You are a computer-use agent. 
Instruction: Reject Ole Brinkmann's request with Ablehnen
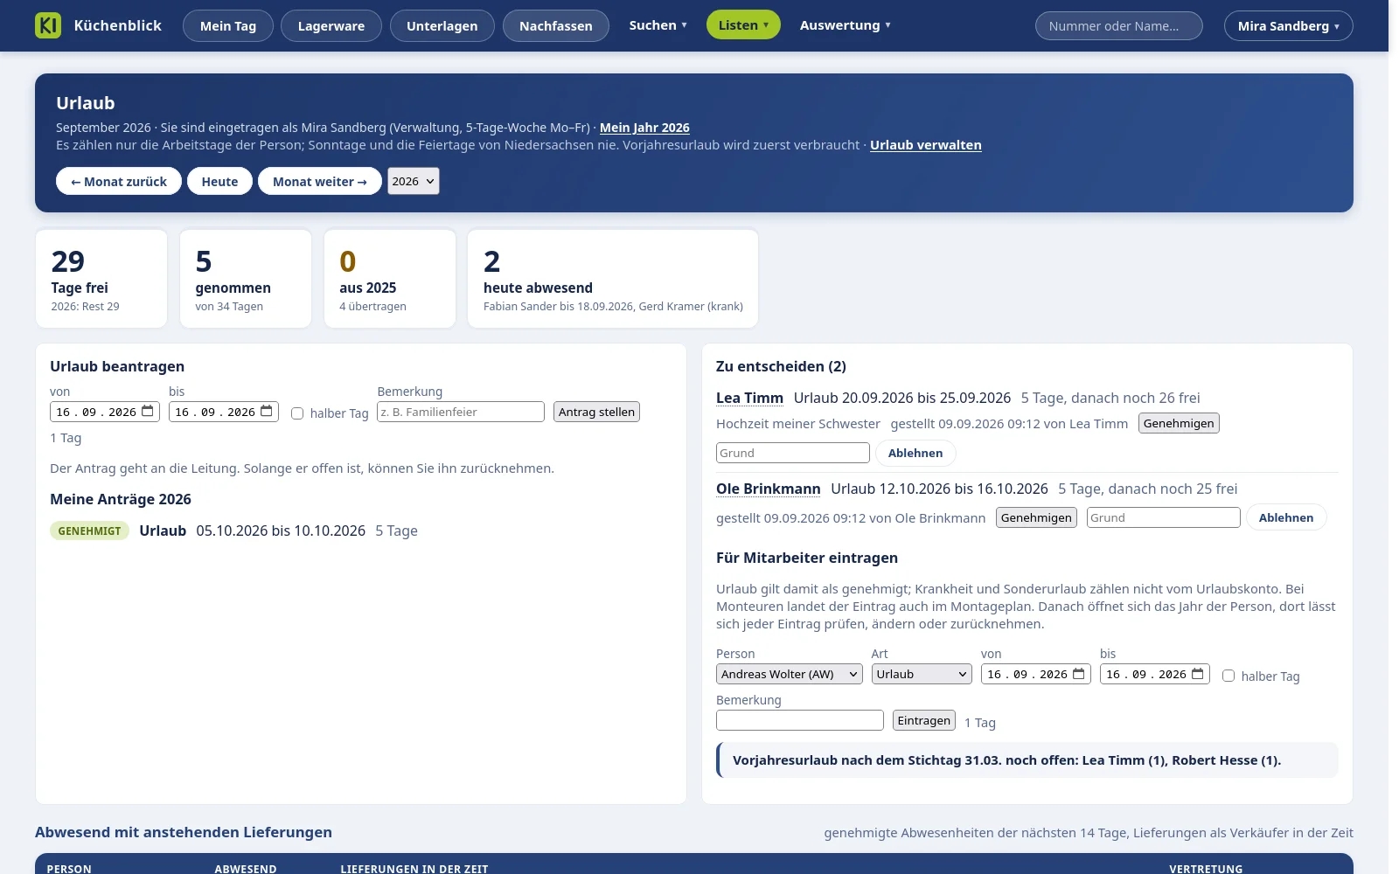[1286, 517]
